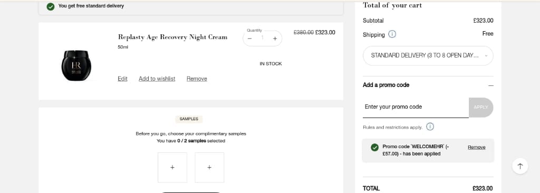The width and height of the screenshot is (540, 193).
Task: Open the Replasty Age Recovery Night Cream title
Action: point(172,37)
